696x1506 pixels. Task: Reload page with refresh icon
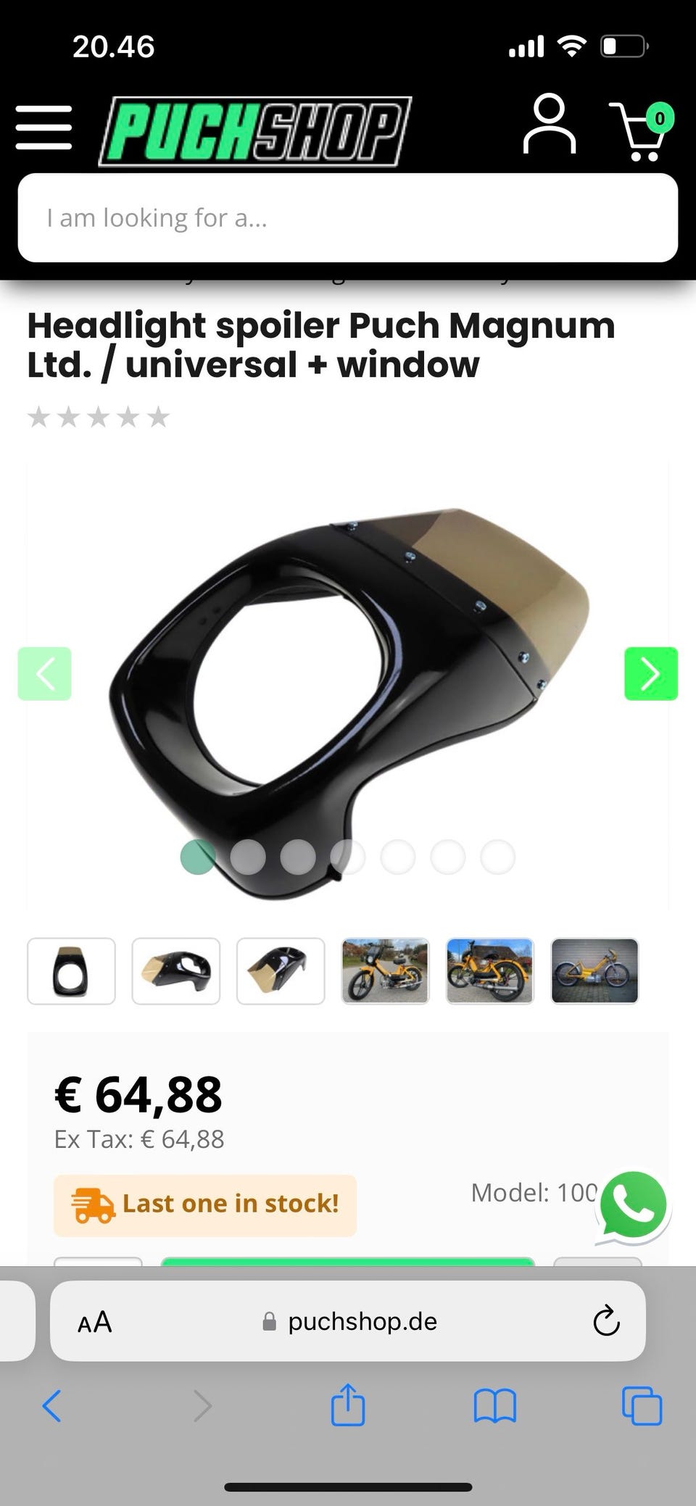coord(606,1321)
